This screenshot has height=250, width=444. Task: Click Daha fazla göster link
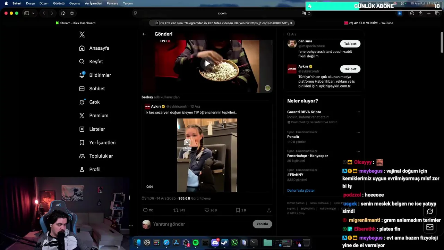301,190
